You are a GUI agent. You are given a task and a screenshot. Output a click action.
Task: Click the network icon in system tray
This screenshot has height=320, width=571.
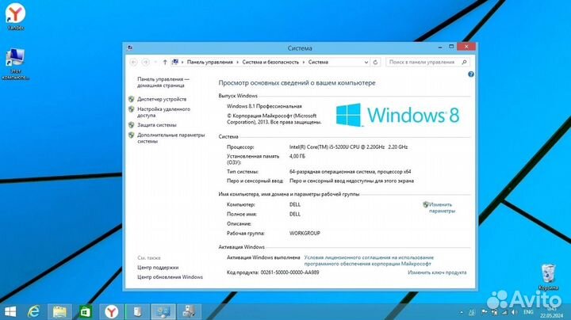point(504,312)
